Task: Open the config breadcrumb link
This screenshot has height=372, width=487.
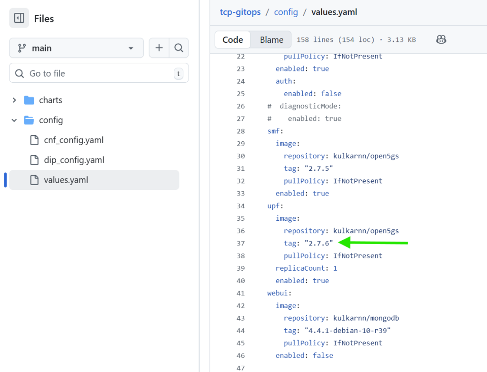Action: pos(286,12)
